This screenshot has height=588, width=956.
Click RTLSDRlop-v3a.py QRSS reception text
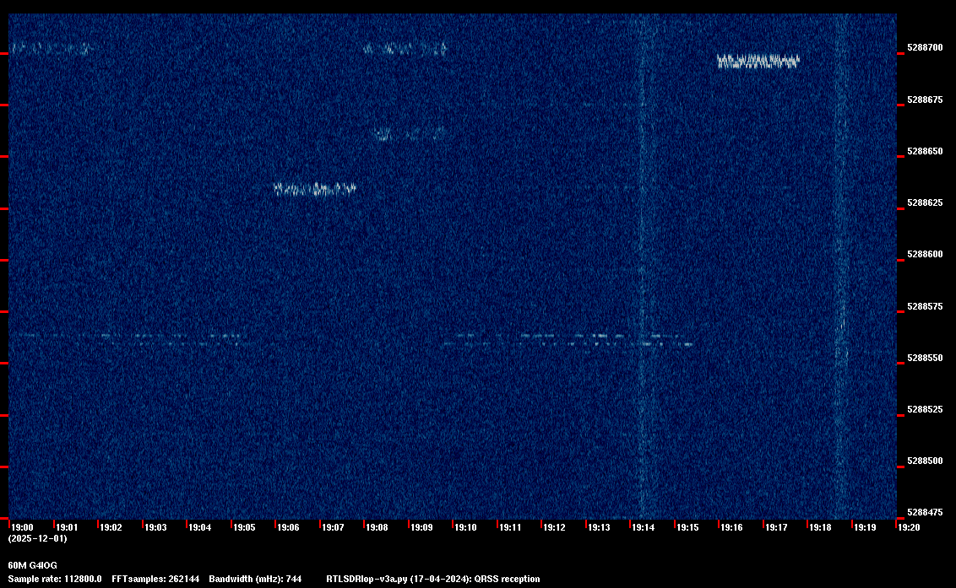tap(433, 579)
